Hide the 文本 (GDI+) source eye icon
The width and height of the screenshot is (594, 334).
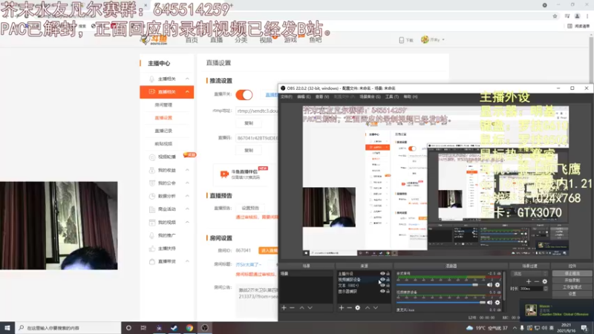tap(382, 285)
